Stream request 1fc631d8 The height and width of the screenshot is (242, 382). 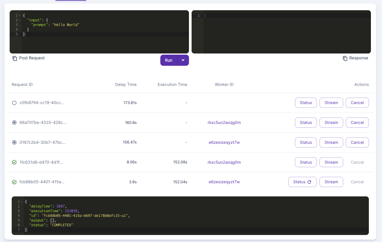[331, 162]
